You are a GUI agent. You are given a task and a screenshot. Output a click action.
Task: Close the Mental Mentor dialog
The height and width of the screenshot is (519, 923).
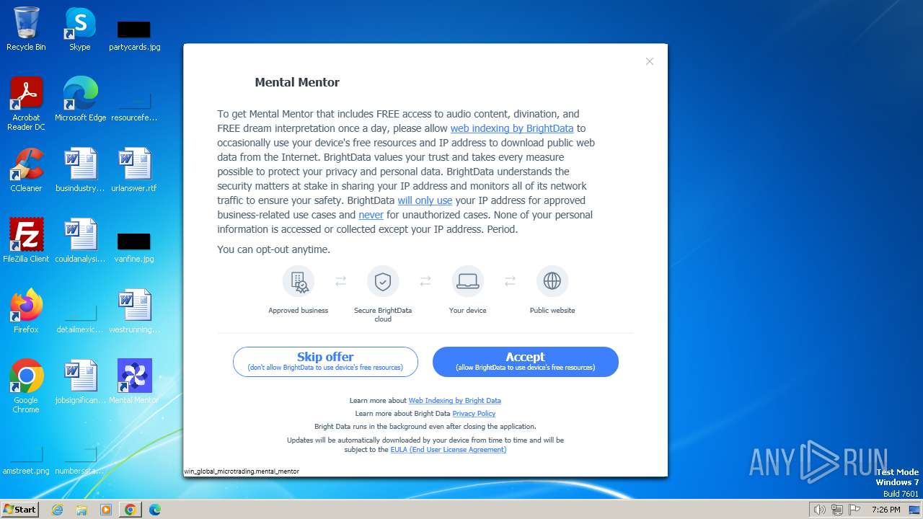click(650, 61)
